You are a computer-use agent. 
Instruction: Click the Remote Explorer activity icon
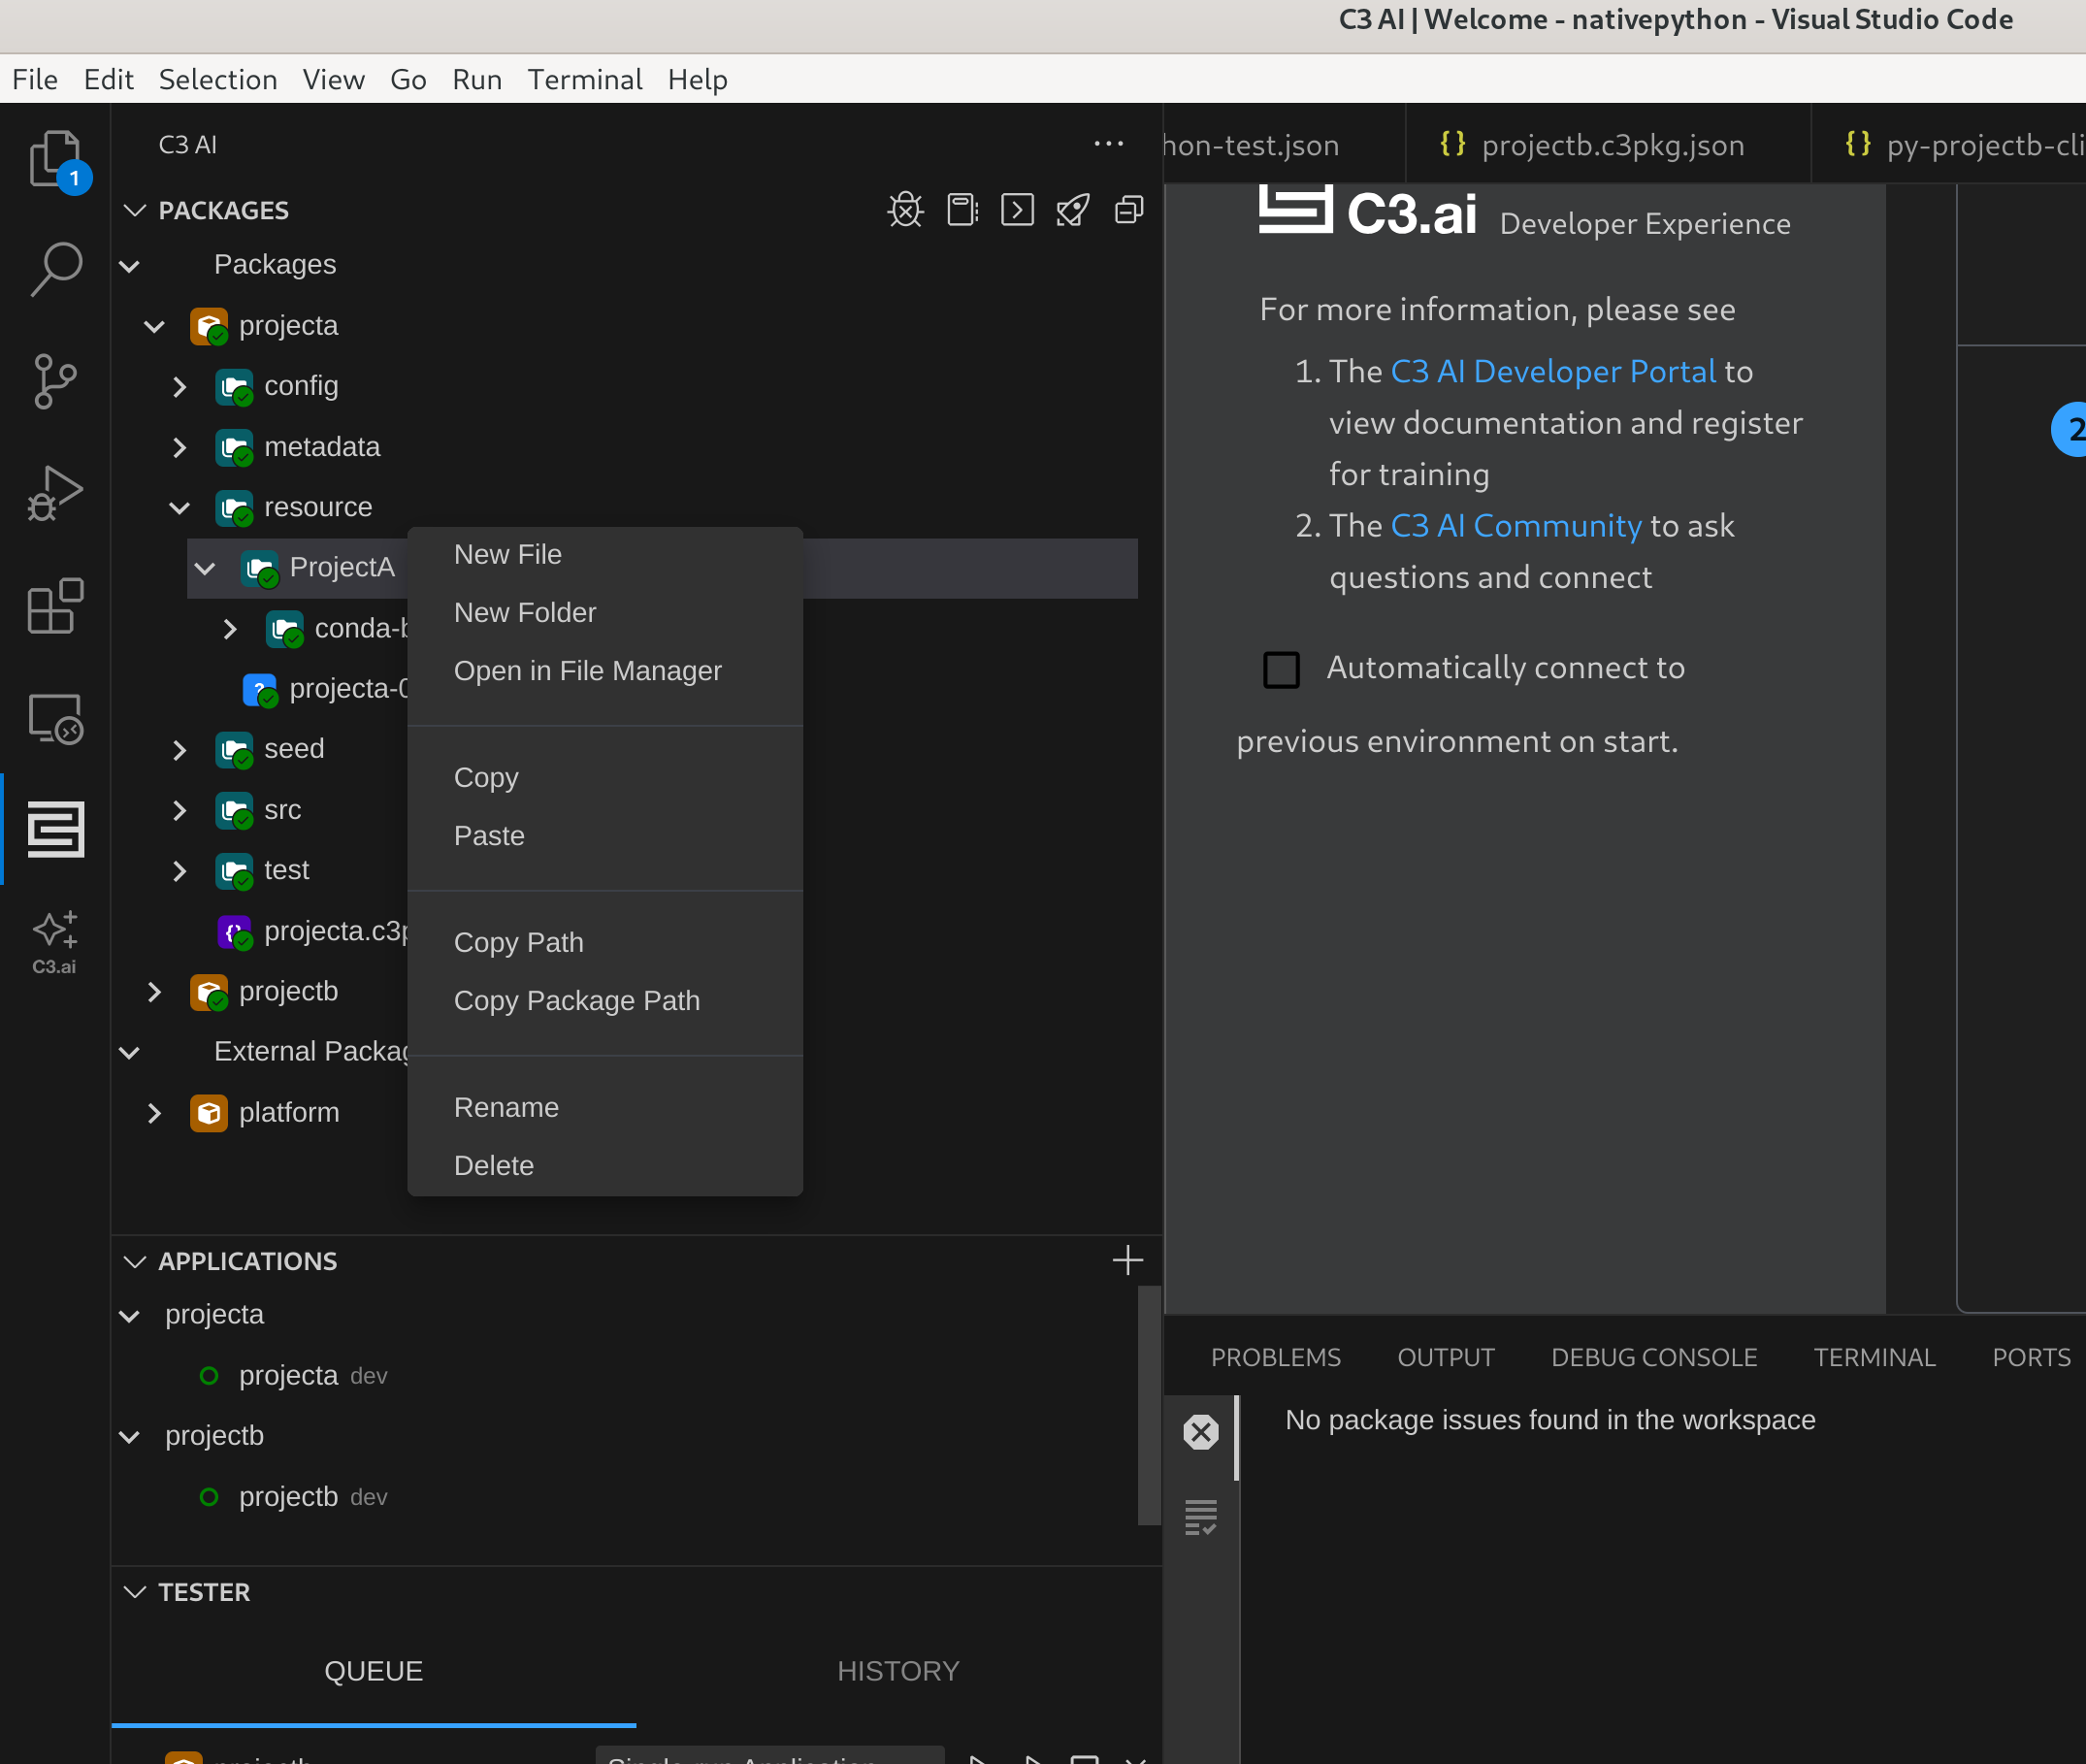pyautogui.click(x=55, y=718)
